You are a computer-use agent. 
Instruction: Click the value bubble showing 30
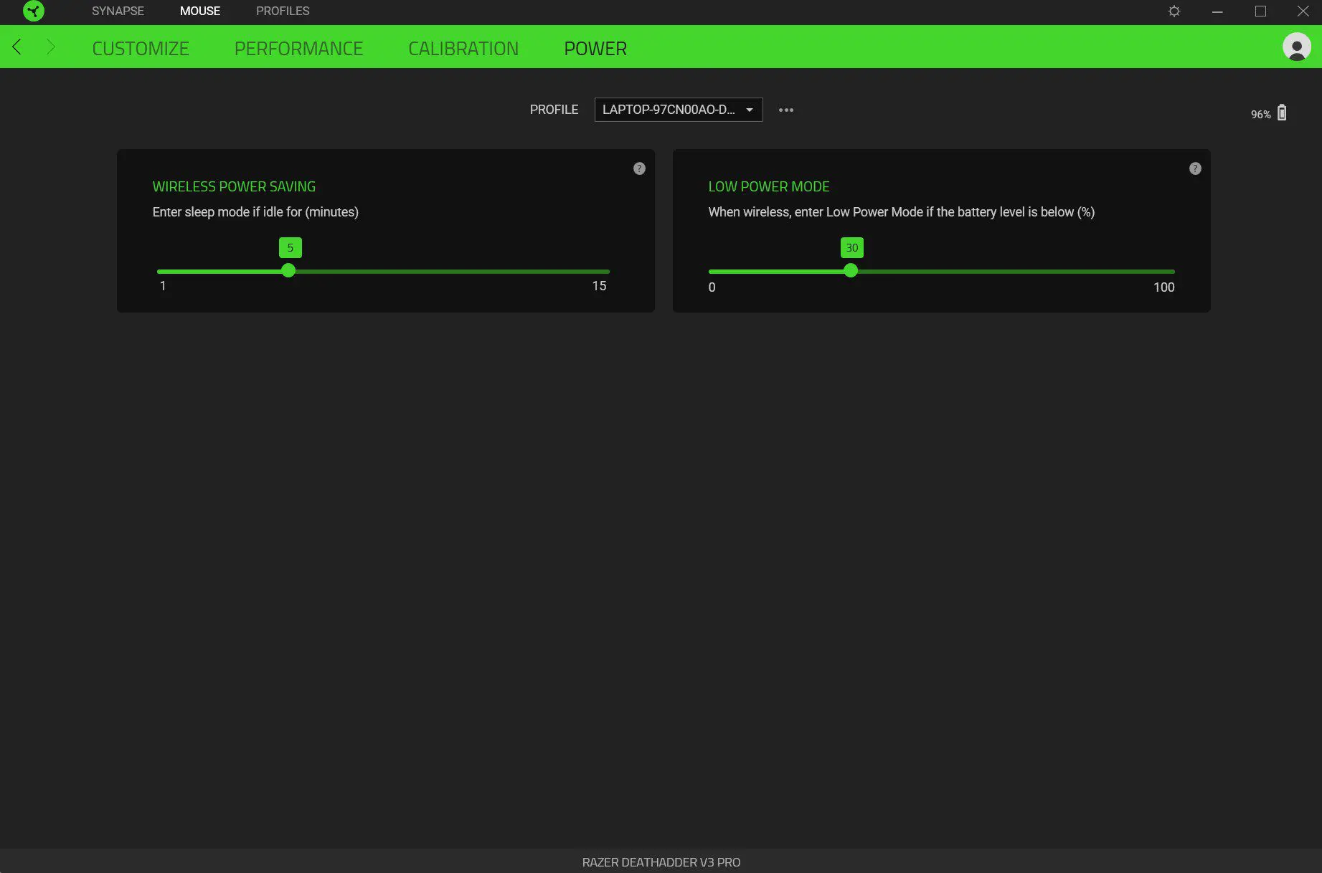(852, 248)
